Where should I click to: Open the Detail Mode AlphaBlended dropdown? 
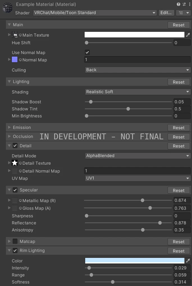point(138,156)
